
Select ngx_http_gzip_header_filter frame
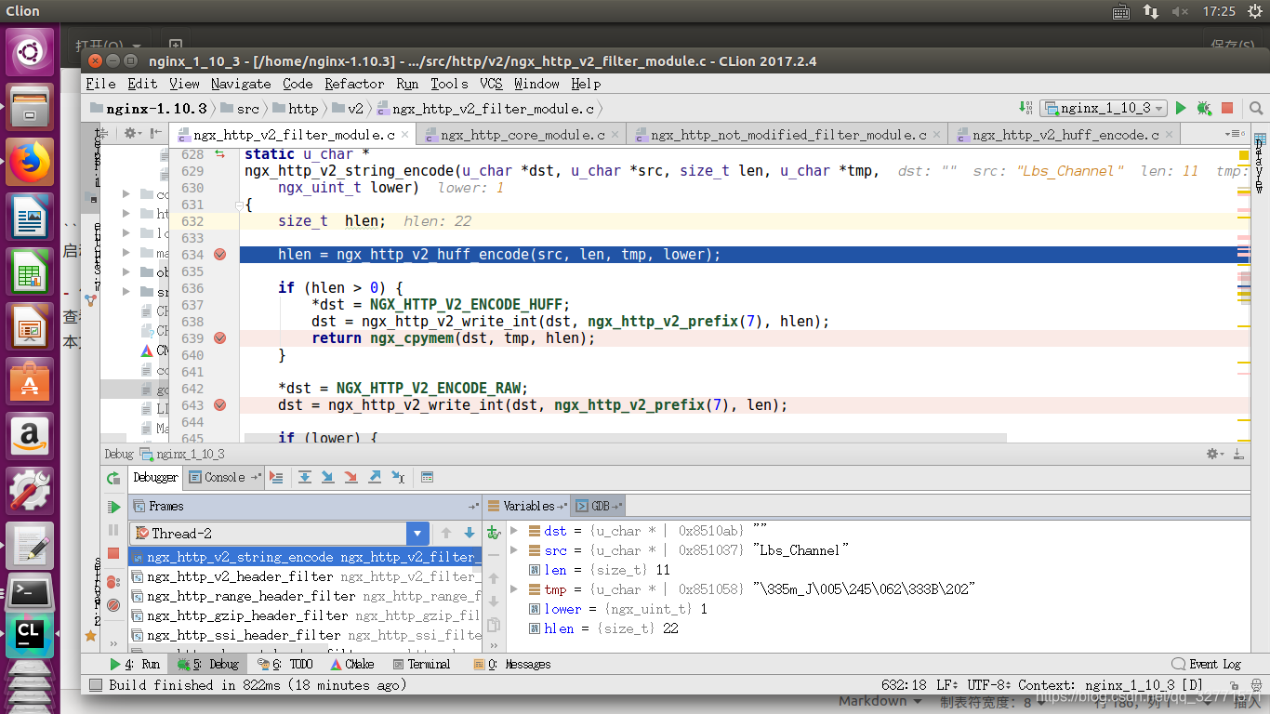[x=305, y=615]
